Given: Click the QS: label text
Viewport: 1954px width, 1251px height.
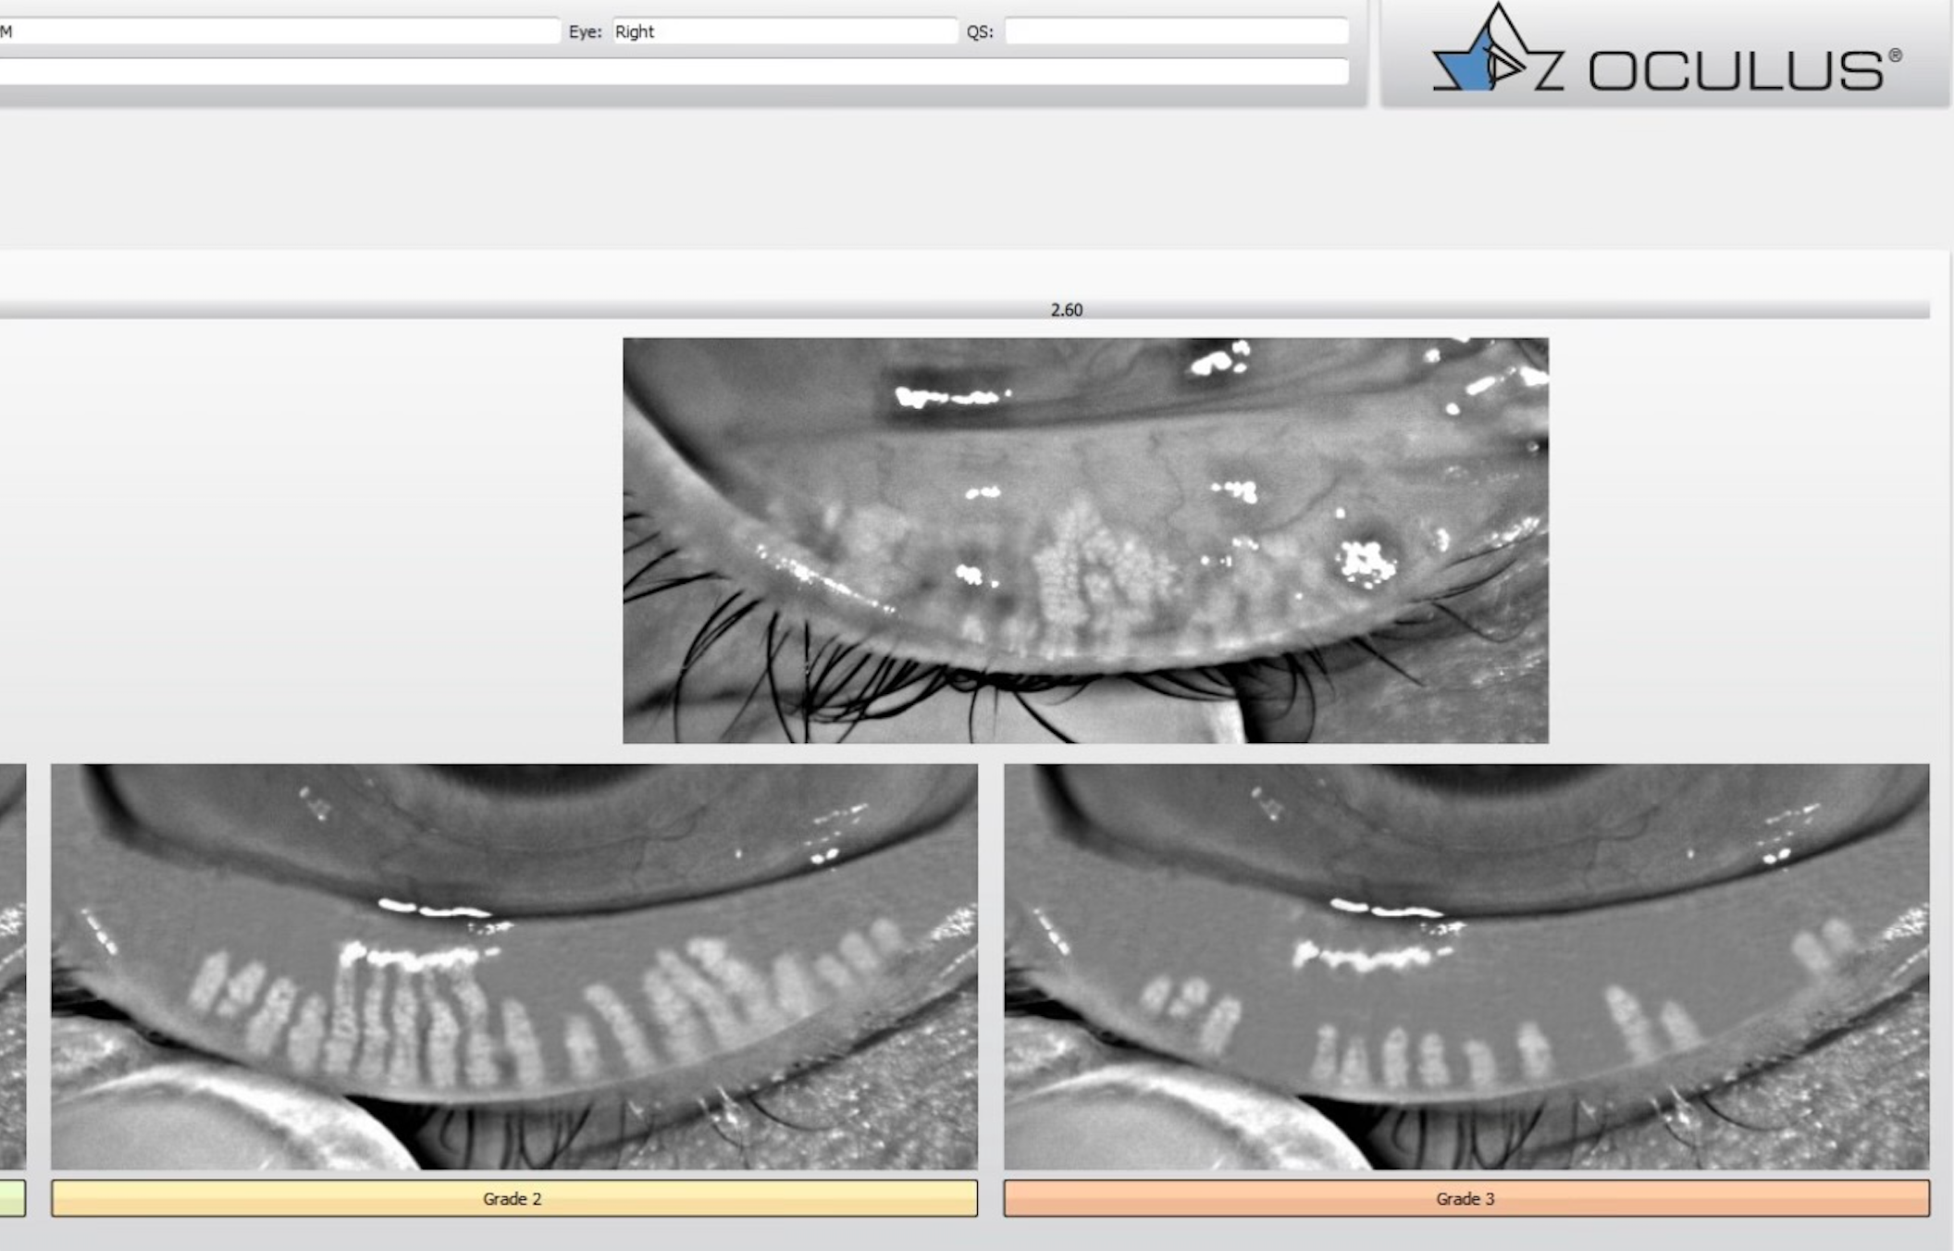Looking at the screenshot, I should (979, 31).
